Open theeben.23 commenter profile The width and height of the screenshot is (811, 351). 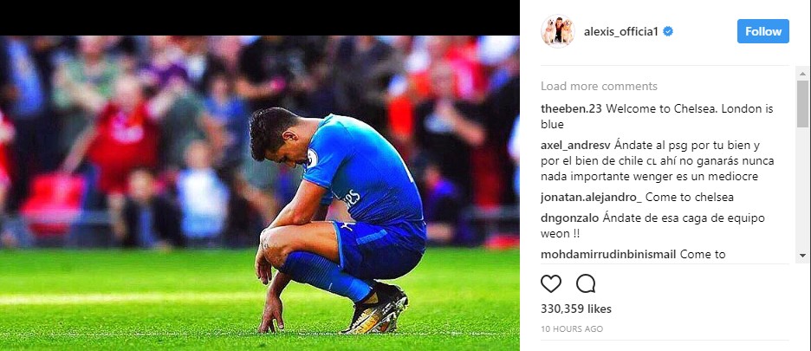(572, 108)
